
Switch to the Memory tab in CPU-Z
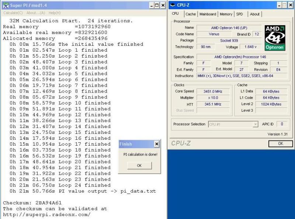226,14
